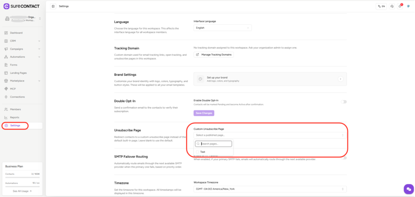Go to Landing Pages in sidebar
The height and width of the screenshot is (197, 415).
coord(18,73)
